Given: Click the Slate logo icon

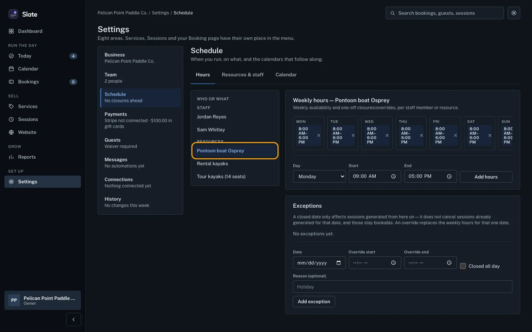Looking at the screenshot, I should (x=13, y=14).
